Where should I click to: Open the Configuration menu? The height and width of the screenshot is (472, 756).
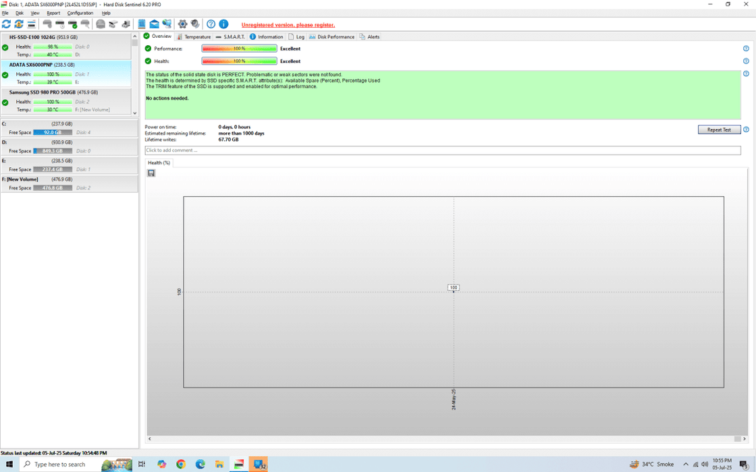80,13
